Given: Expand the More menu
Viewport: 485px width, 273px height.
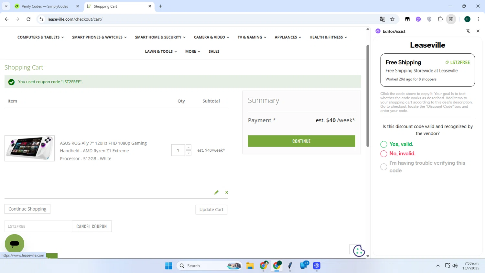Looking at the screenshot, I should click(193, 51).
